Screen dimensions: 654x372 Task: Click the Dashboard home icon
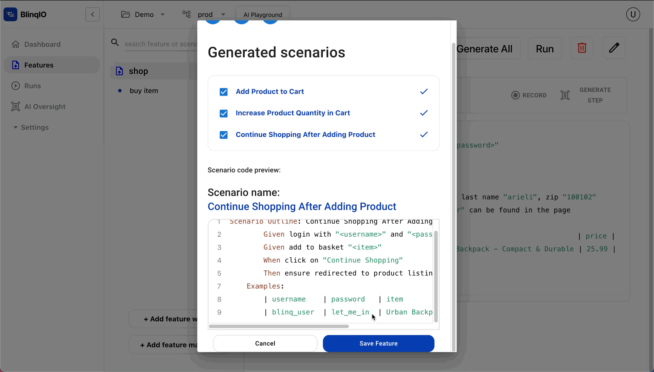(x=15, y=44)
